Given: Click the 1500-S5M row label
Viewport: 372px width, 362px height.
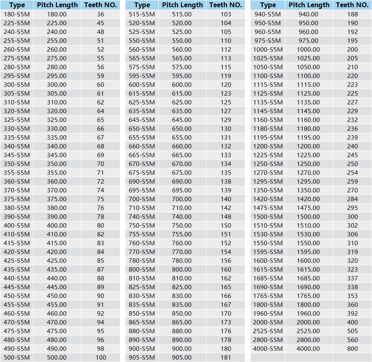Looking at the screenshot, I should [x=268, y=217].
